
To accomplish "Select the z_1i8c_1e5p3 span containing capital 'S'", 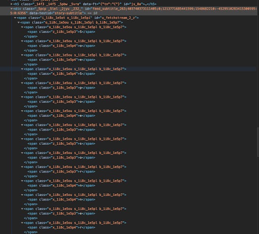I will [61, 32].
